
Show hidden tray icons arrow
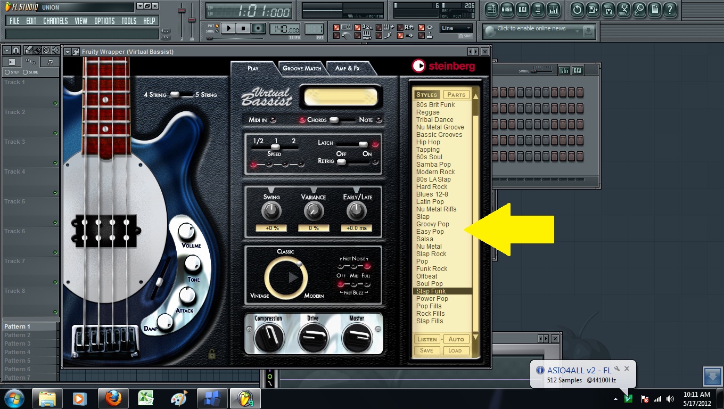(x=615, y=399)
